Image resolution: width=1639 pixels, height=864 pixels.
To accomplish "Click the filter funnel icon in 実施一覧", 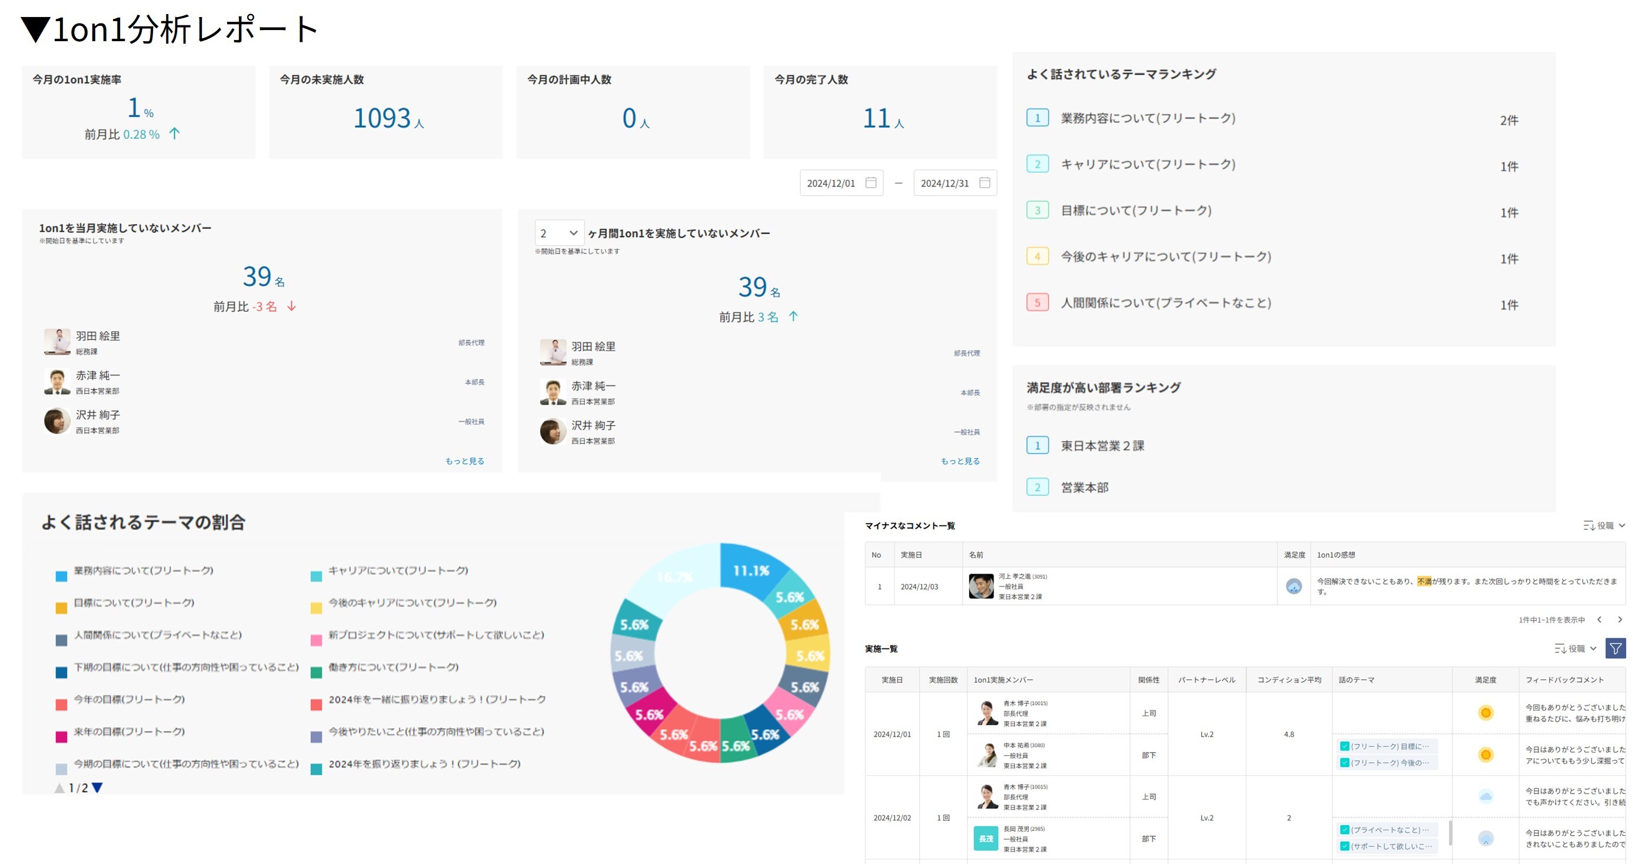I will point(1615,649).
